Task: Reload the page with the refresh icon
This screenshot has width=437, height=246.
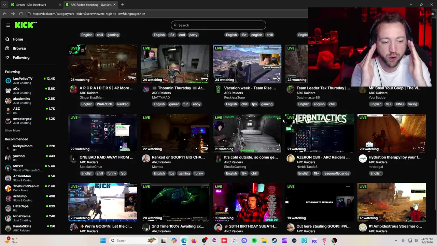Action: tap(21, 14)
